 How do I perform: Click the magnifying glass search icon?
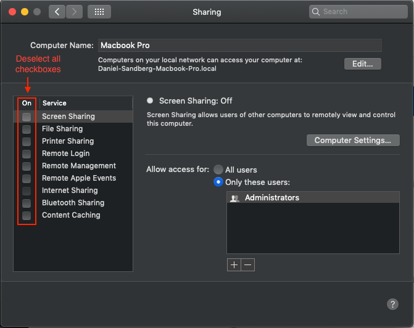pyautogui.click(x=315, y=12)
